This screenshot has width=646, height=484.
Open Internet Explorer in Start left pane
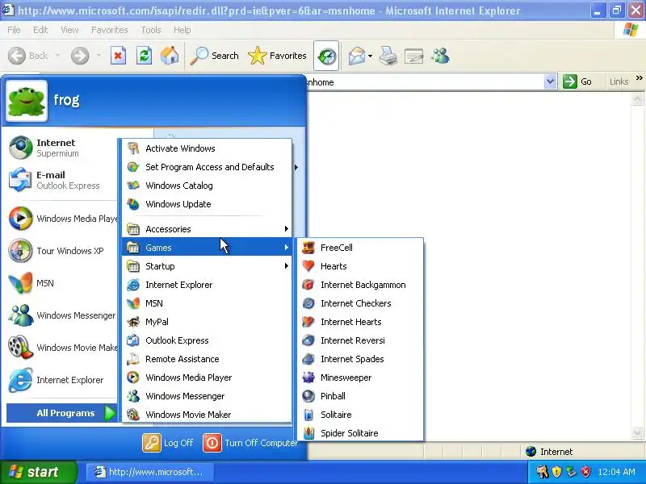62,380
